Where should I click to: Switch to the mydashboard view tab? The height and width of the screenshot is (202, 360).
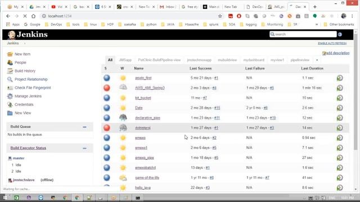pyautogui.click(x=254, y=60)
